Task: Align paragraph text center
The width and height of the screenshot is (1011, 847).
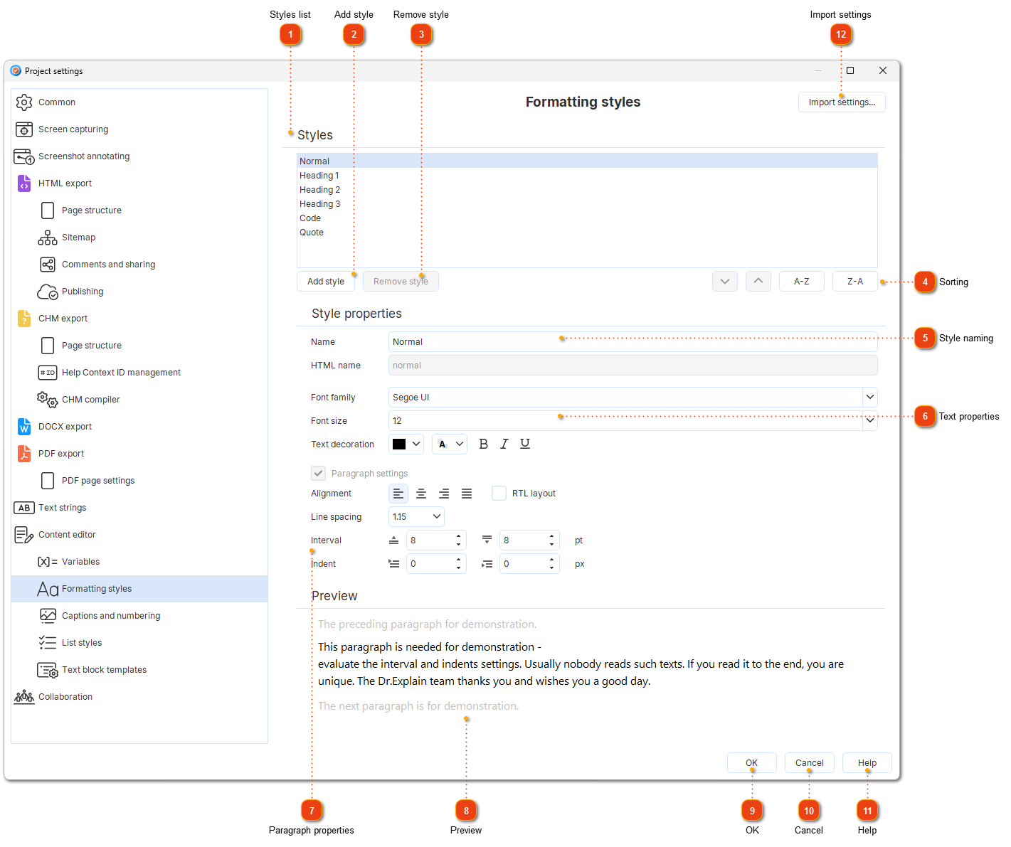Action: tap(421, 494)
